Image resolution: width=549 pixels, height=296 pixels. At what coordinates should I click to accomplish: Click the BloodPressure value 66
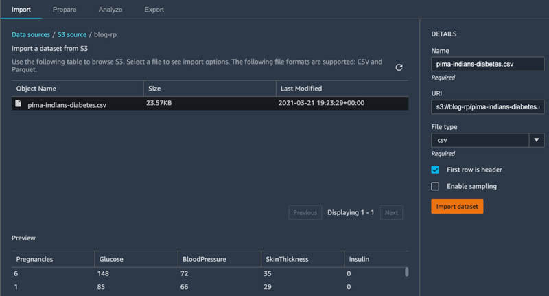(x=184, y=287)
